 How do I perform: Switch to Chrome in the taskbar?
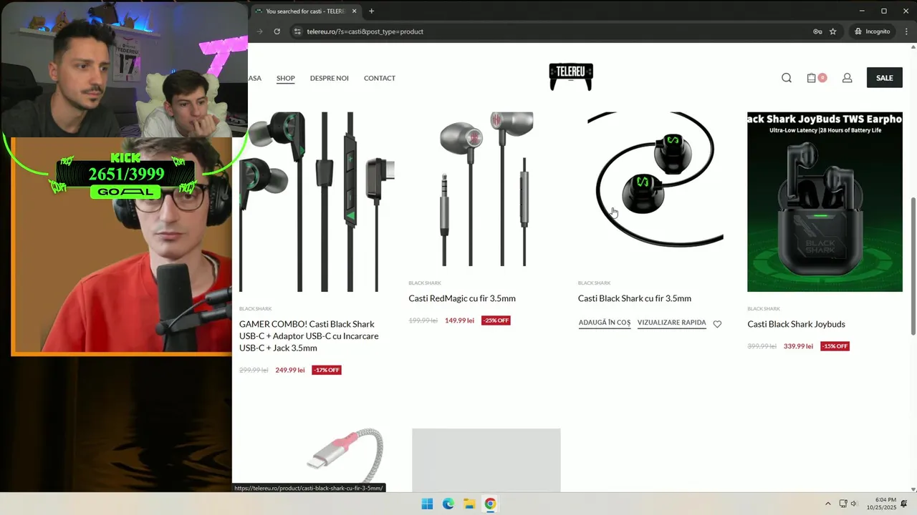pyautogui.click(x=490, y=504)
